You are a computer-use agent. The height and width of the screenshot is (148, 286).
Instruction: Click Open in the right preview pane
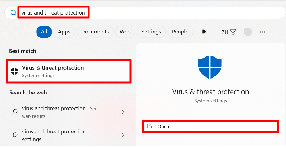210,126
